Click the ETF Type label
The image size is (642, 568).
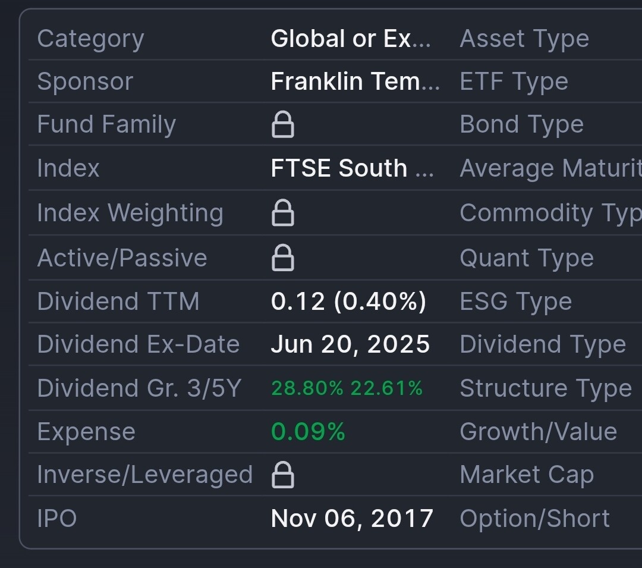(x=514, y=81)
